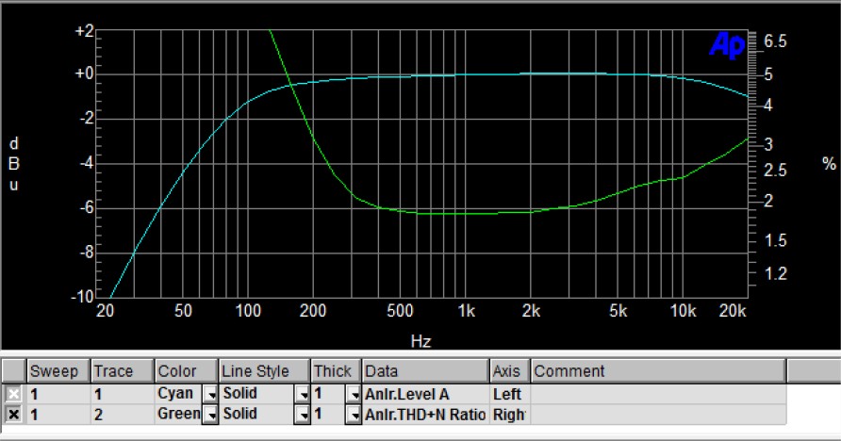
Task: Toggle visibility checkbox for trace 2
Action: (x=13, y=414)
